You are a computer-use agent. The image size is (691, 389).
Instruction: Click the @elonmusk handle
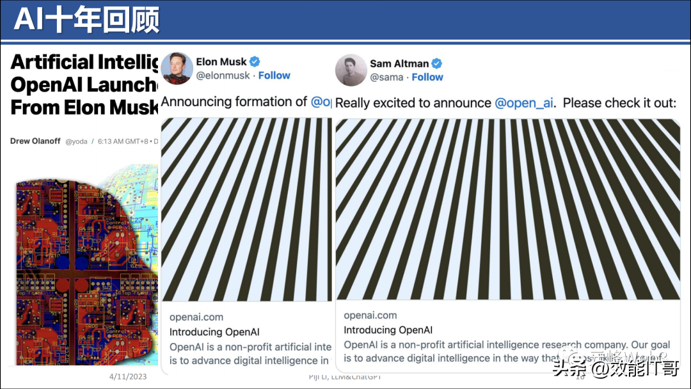tap(223, 75)
